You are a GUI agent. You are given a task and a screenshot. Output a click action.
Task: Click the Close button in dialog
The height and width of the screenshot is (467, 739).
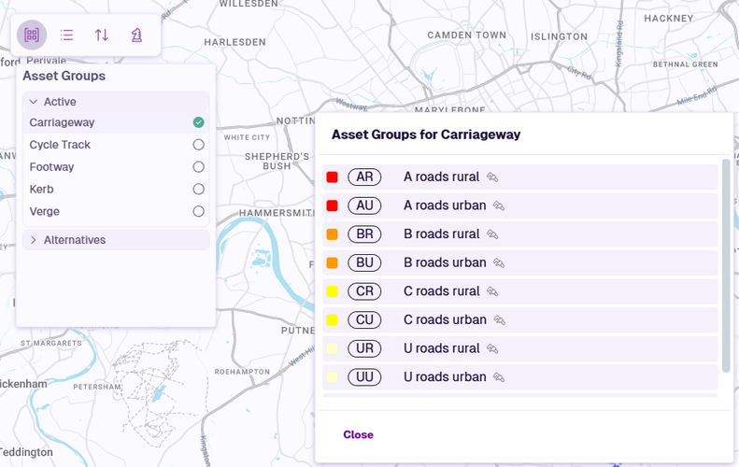tap(358, 434)
